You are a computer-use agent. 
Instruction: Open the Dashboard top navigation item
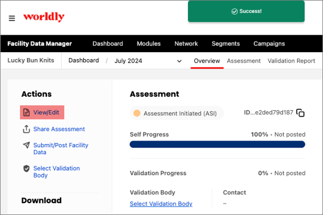coord(107,43)
